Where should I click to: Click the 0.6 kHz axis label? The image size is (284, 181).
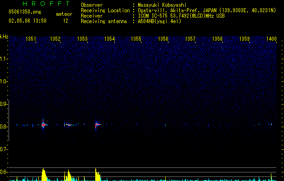tap(4, 172)
